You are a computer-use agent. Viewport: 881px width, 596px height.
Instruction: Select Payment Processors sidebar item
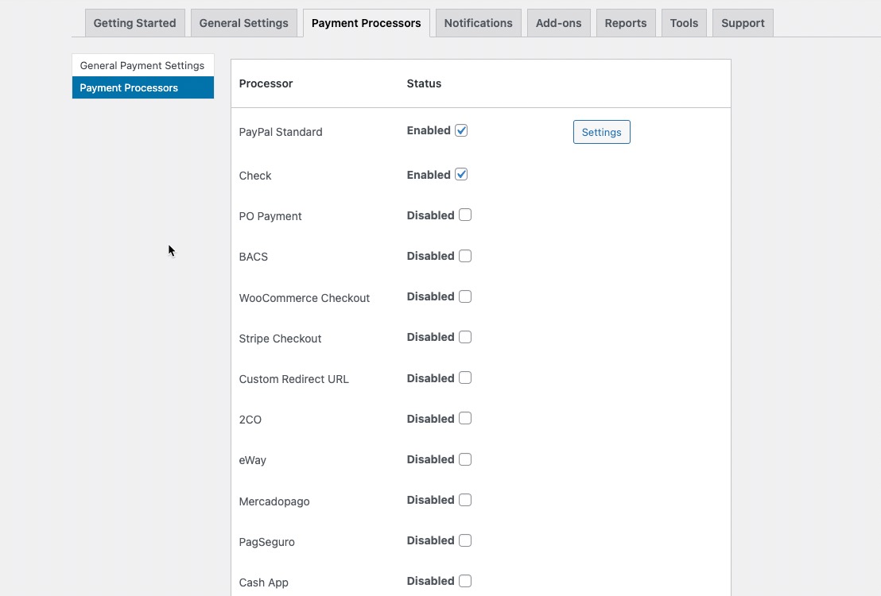[x=142, y=87]
